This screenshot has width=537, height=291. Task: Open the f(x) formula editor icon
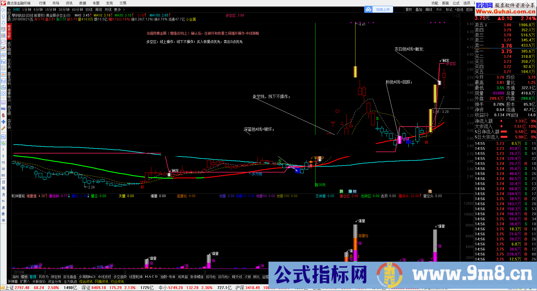[3, 87]
